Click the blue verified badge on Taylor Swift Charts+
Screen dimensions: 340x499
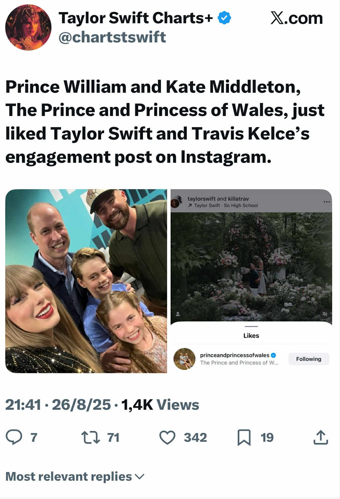point(224,18)
